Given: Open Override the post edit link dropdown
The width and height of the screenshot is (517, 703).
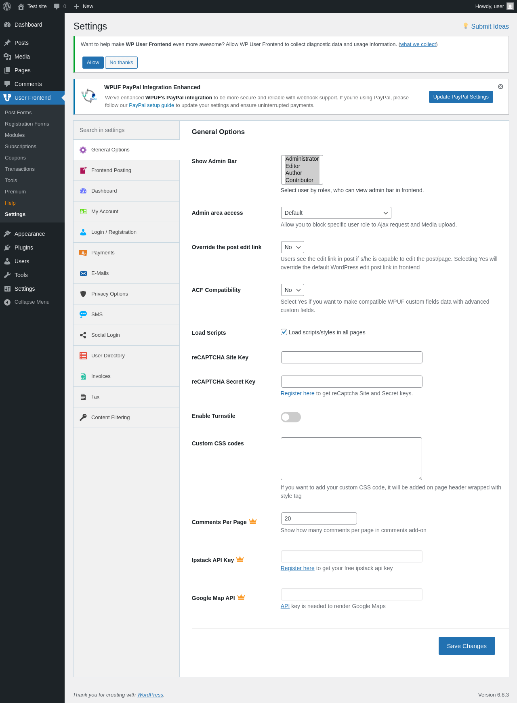Looking at the screenshot, I should (292, 247).
